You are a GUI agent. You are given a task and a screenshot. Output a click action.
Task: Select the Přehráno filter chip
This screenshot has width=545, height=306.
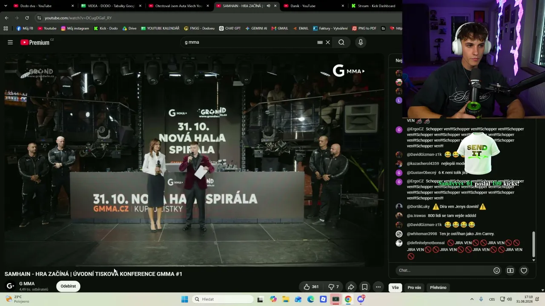(x=438, y=287)
